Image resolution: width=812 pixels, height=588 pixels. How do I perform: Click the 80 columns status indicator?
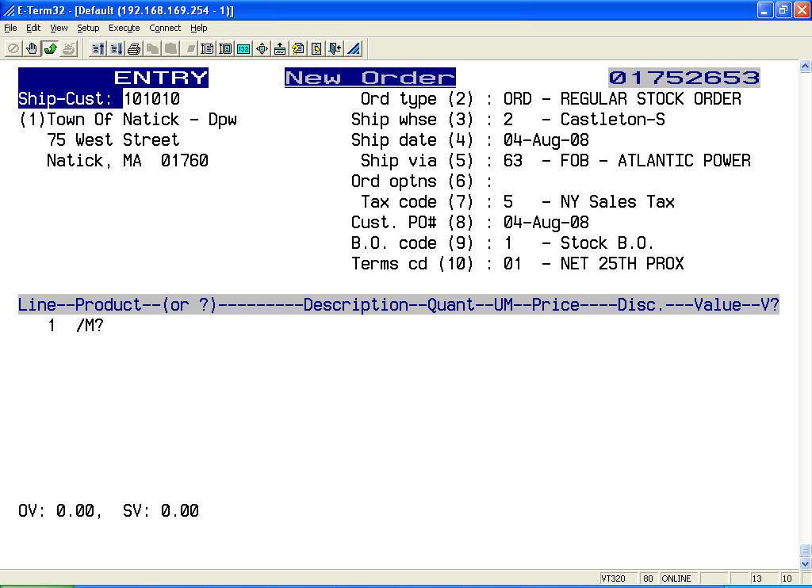click(x=648, y=578)
